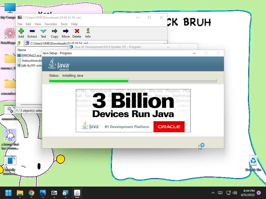The image size is (266, 199).
Task: Expand the 7-Zip address path dropdown
Action: pyautogui.click(x=165, y=43)
